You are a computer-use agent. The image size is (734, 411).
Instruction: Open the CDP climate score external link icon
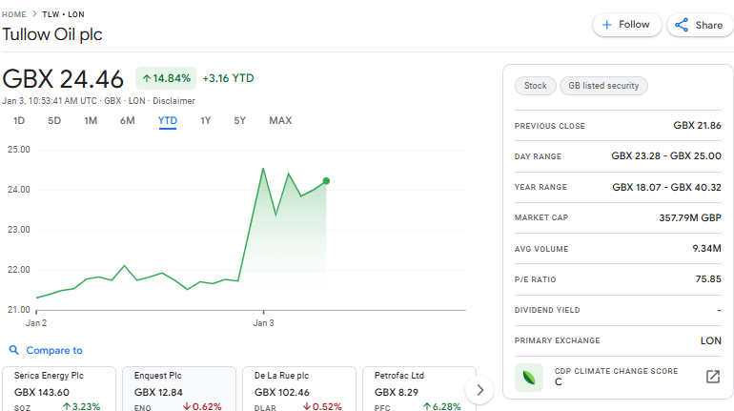coord(712,377)
